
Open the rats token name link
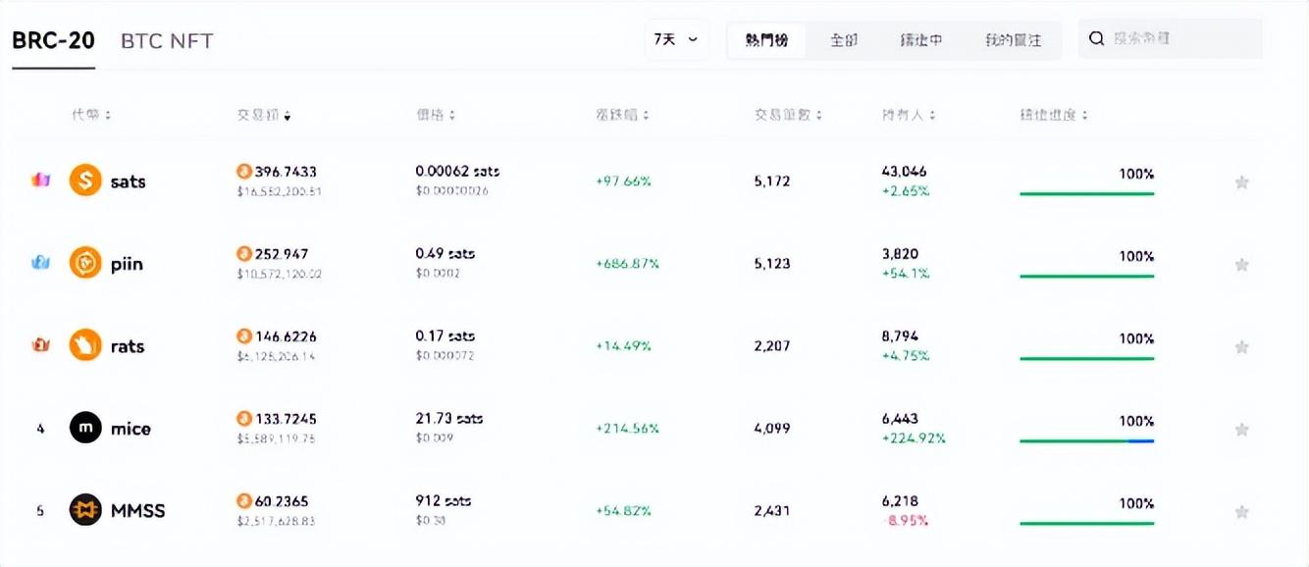point(128,346)
